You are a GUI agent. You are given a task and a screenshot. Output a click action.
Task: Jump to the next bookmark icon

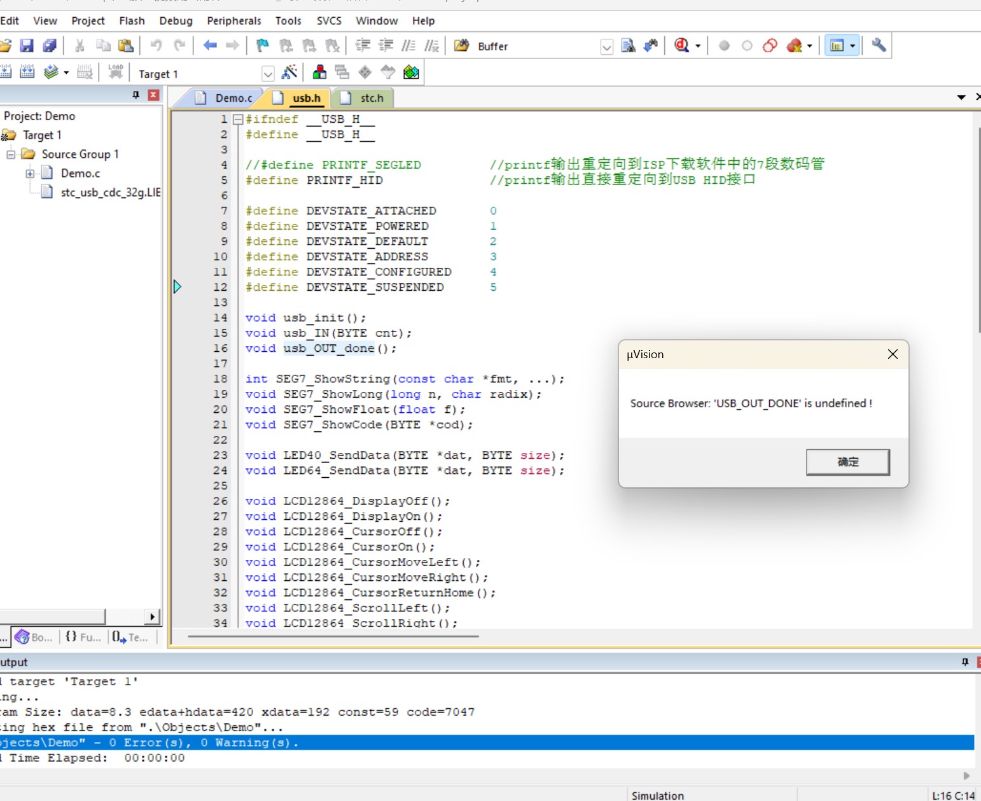309,45
